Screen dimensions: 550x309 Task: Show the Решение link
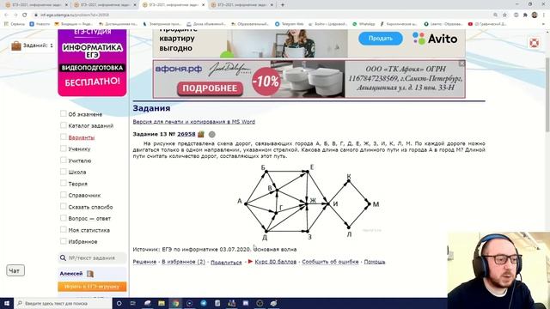point(144,262)
